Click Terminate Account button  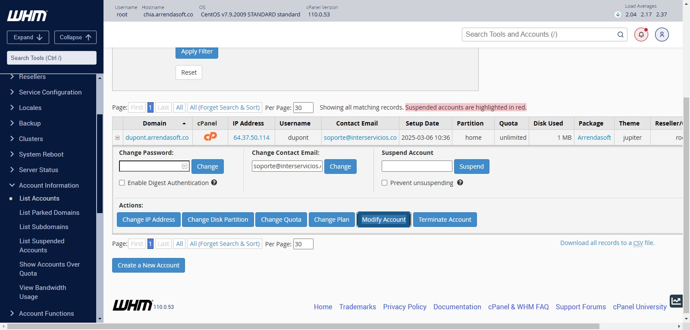pos(445,220)
